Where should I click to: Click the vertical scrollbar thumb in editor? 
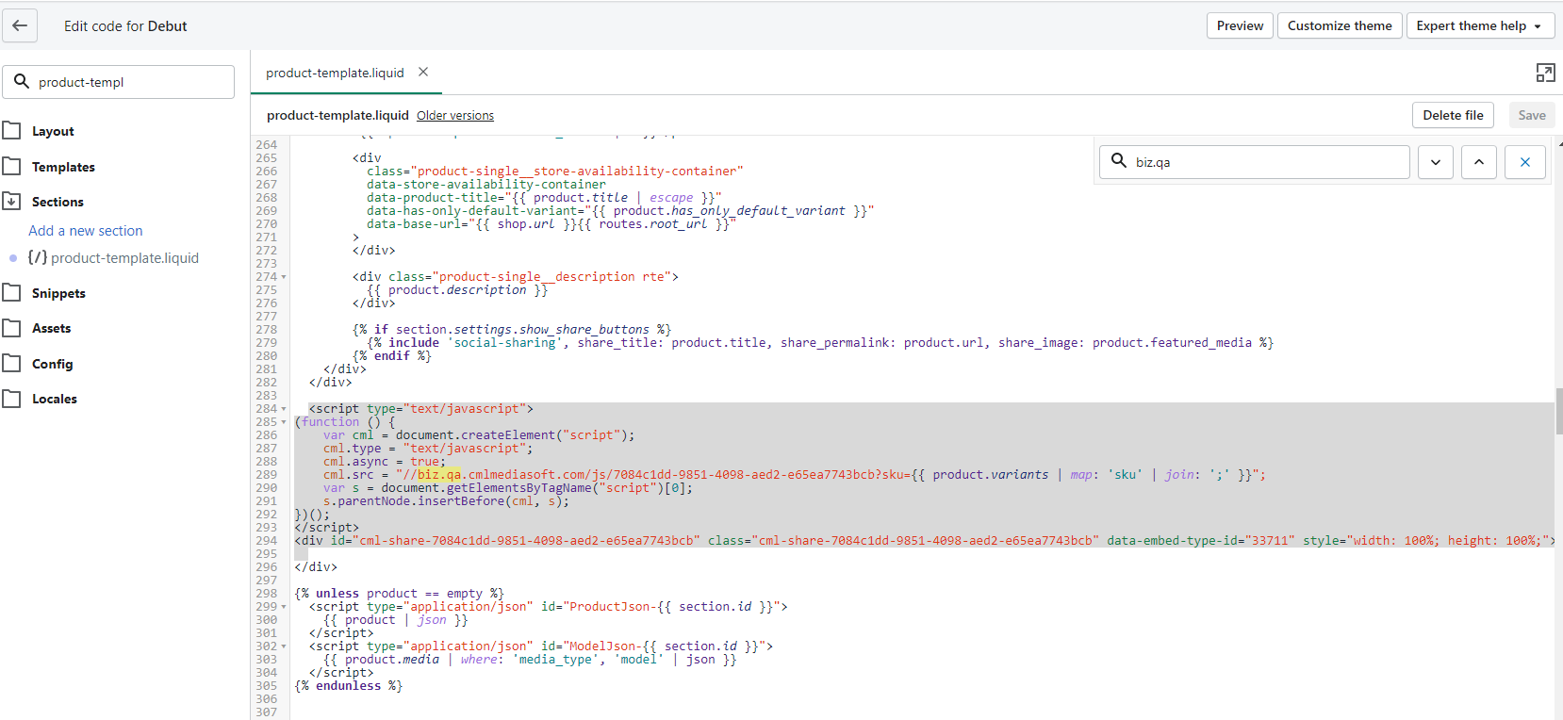click(1559, 411)
